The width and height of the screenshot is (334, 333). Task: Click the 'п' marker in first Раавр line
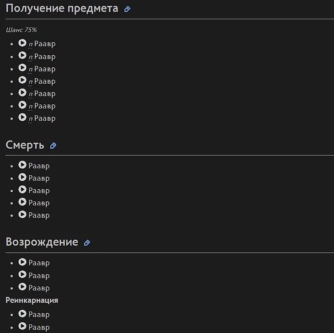31,44
